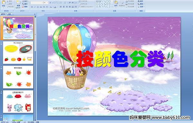Click the Paste clipboard icon
Screen dimensions: 193x123
point(4,2)
